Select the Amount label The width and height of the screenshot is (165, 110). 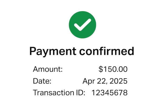pyautogui.click(x=48, y=69)
